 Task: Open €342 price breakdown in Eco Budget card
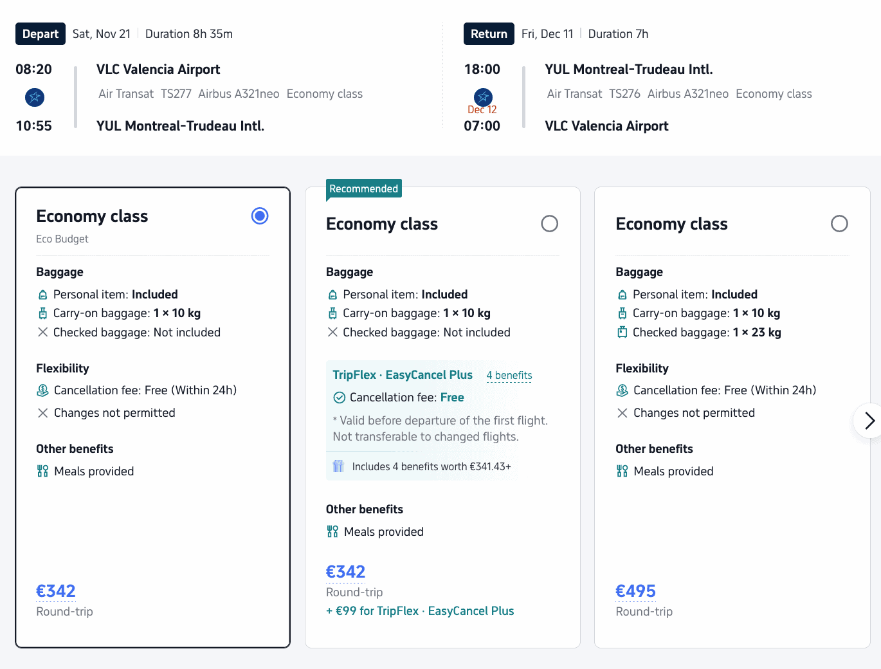(x=56, y=591)
